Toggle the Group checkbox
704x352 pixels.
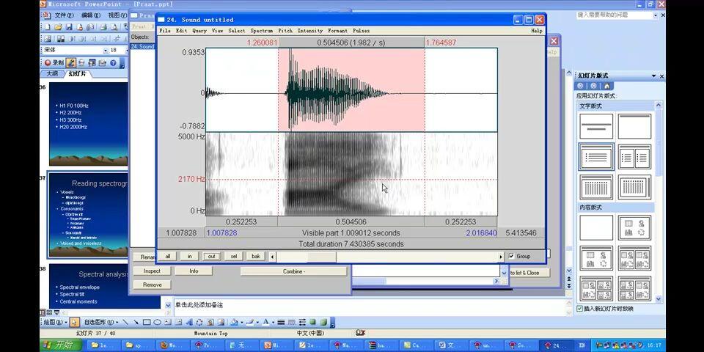pos(512,257)
